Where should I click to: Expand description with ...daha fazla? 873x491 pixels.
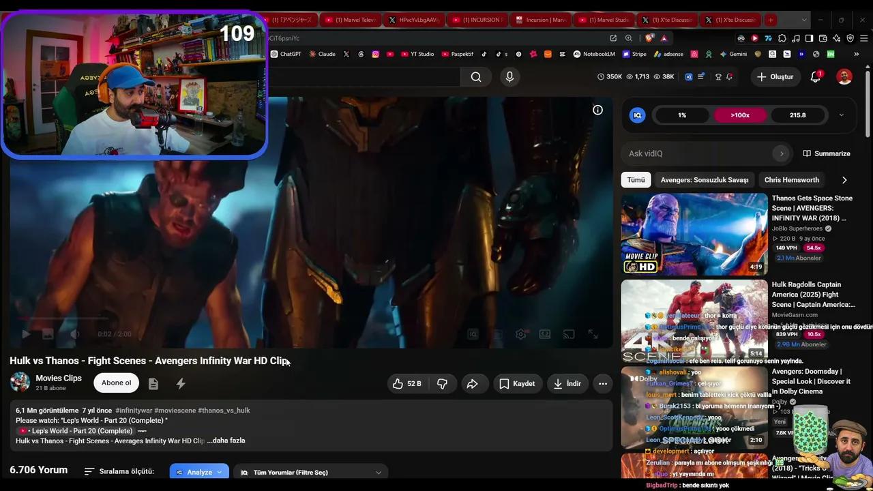[226, 441]
